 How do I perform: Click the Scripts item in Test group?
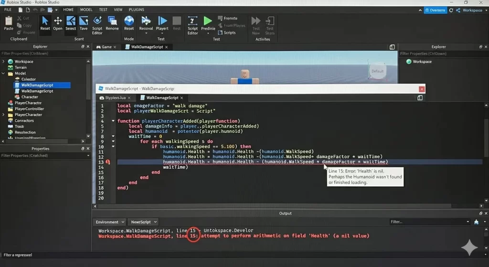(226, 32)
